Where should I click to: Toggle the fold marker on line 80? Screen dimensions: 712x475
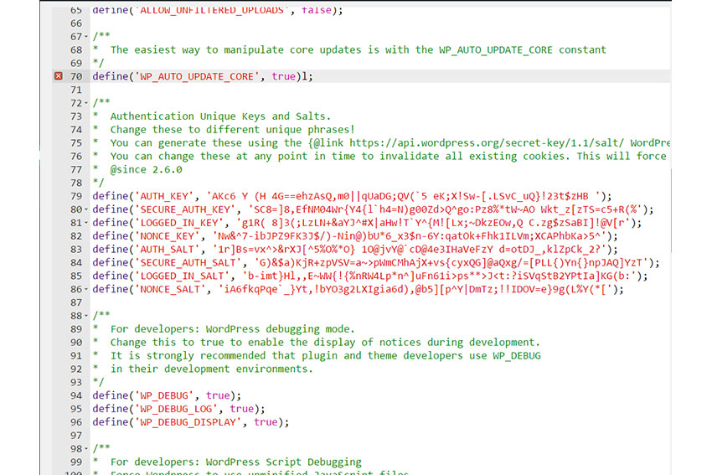(x=85, y=209)
